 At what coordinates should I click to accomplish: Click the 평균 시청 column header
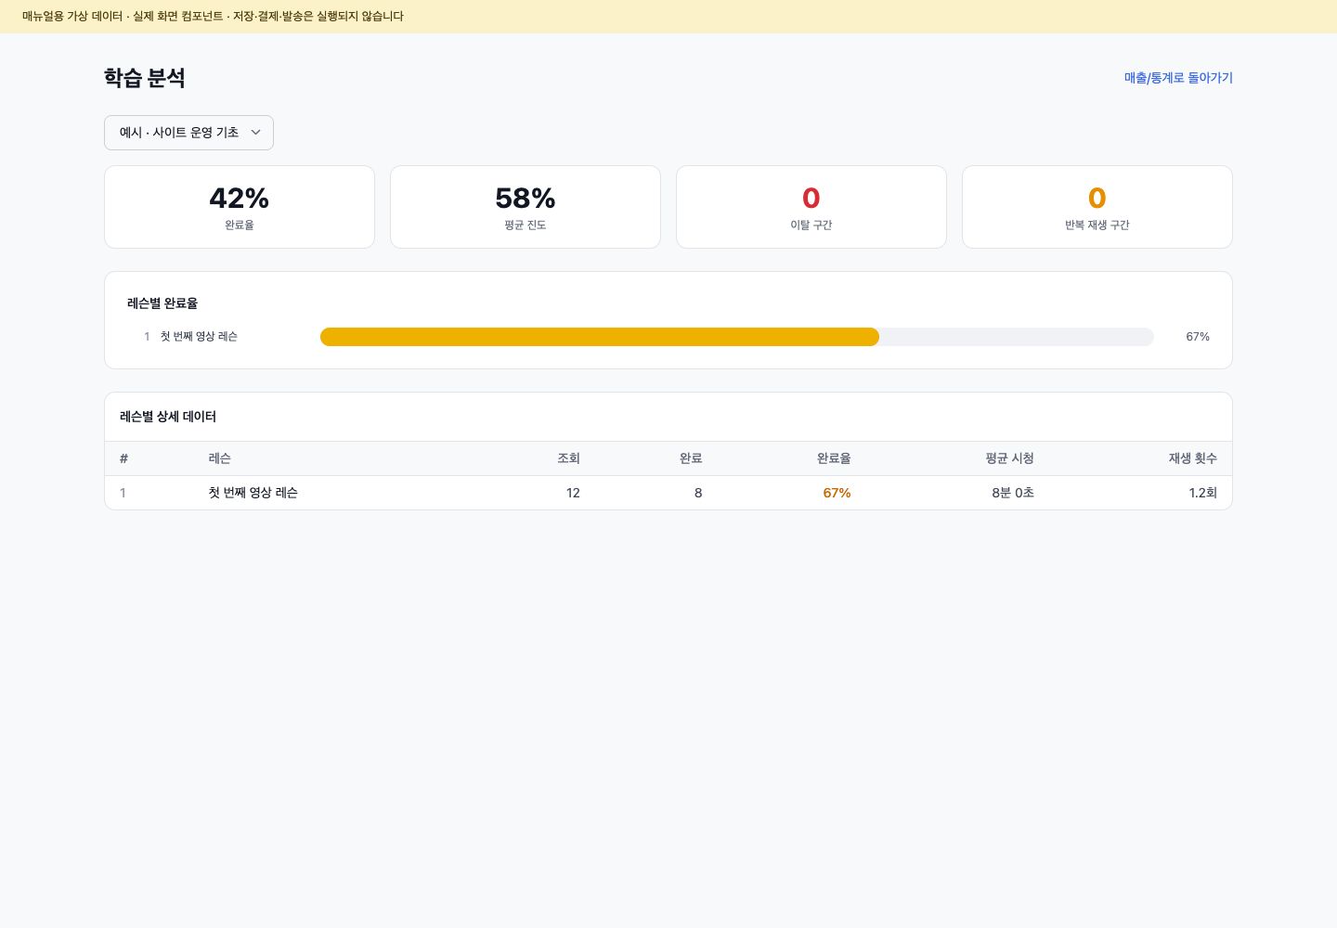tap(1010, 458)
